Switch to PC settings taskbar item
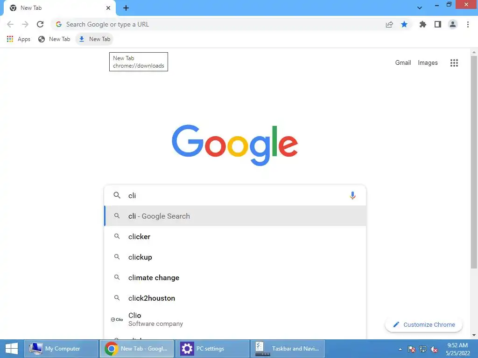Image resolution: width=478 pixels, height=358 pixels. pyautogui.click(x=212, y=349)
